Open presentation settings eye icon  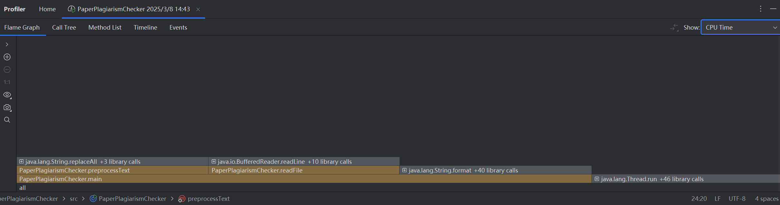click(7, 95)
